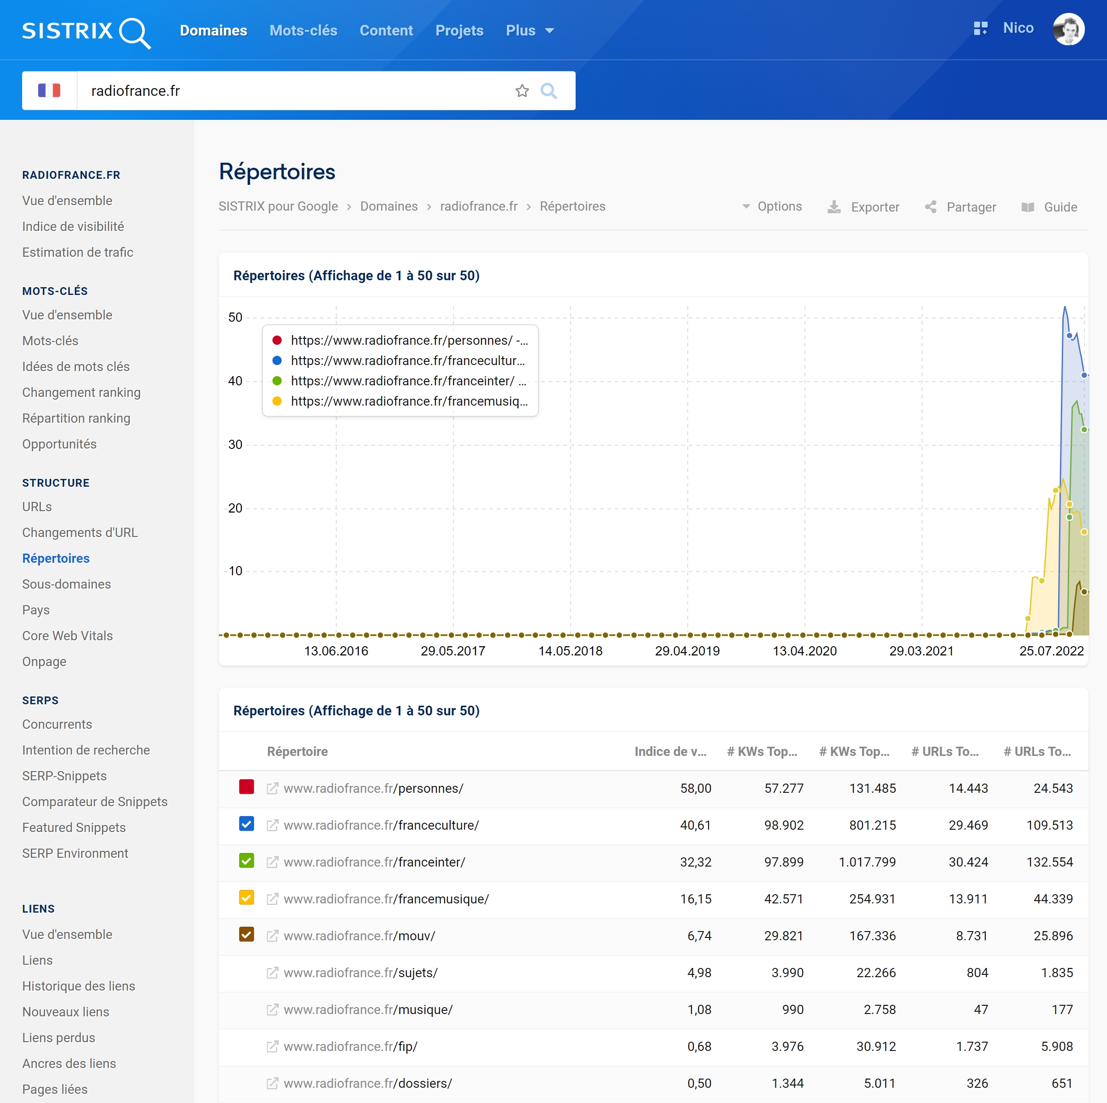
Task: Click the Exporter download icon
Action: point(834,207)
